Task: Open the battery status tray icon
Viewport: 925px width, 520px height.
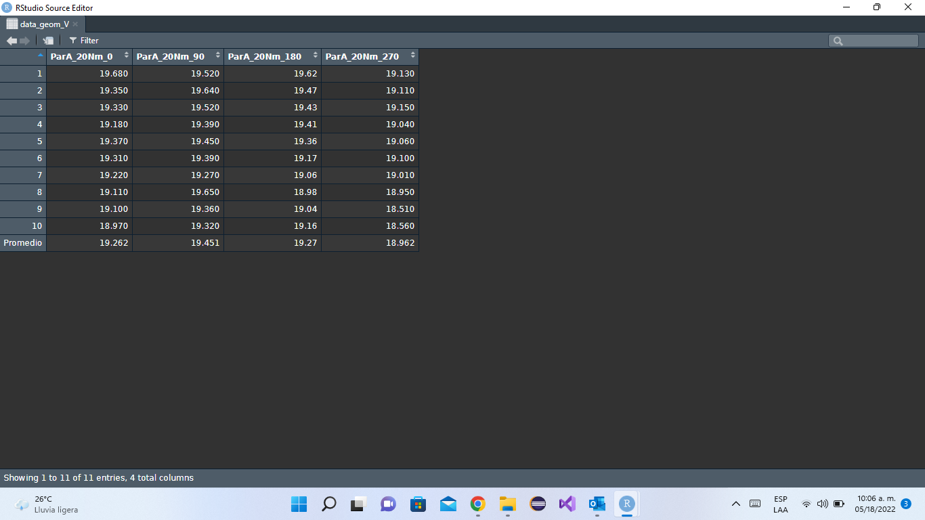Action: click(x=839, y=504)
